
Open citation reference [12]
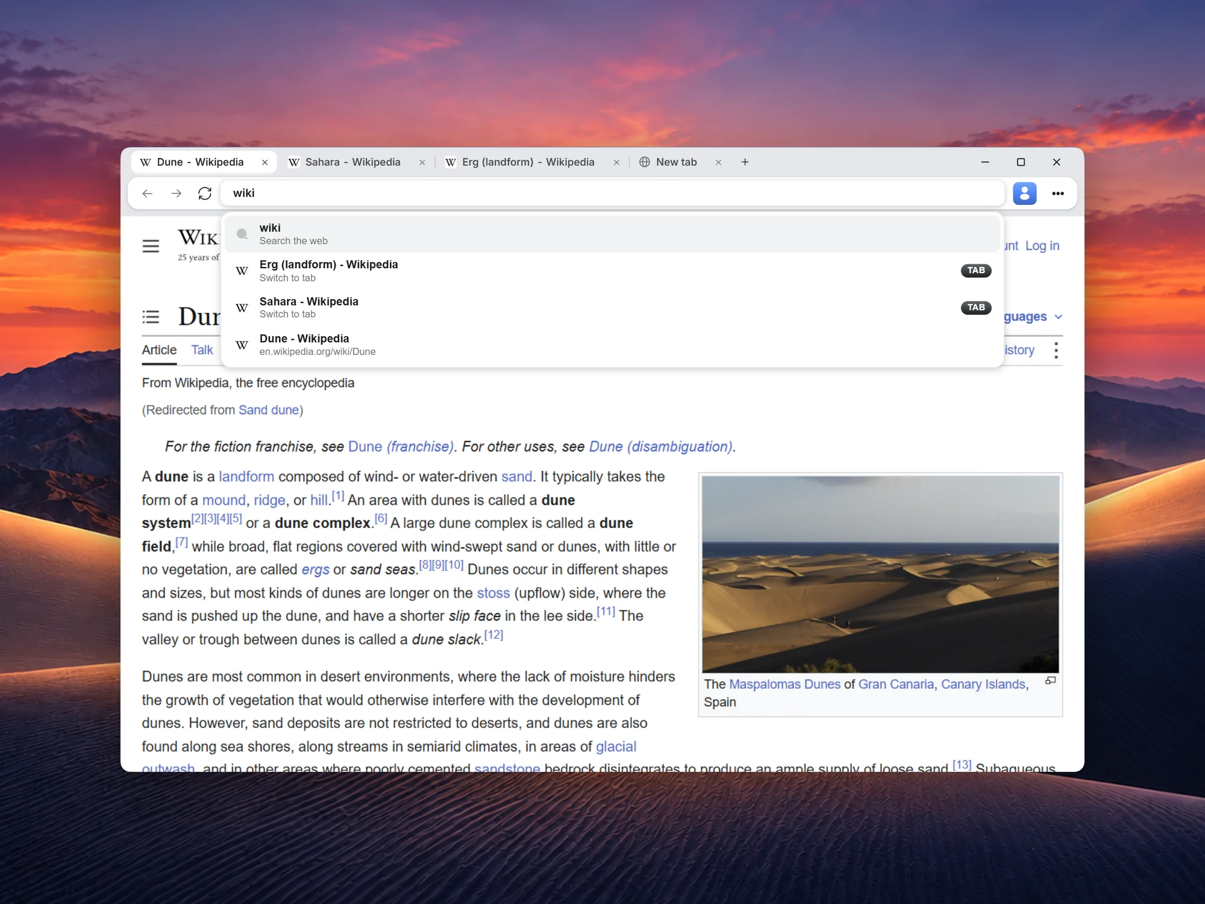click(493, 635)
